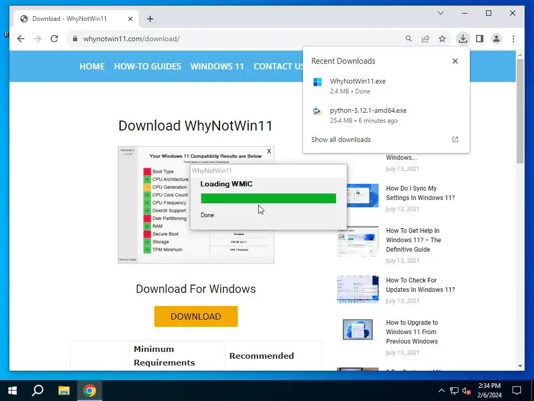Toggle the Chrome downloads toolbar icon
This screenshot has height=401, width=534.
click(463, 39)
